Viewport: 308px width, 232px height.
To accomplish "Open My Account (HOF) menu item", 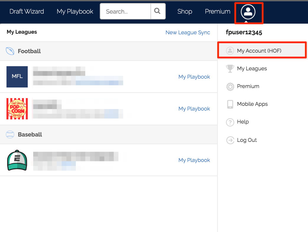I will (259, 51).
